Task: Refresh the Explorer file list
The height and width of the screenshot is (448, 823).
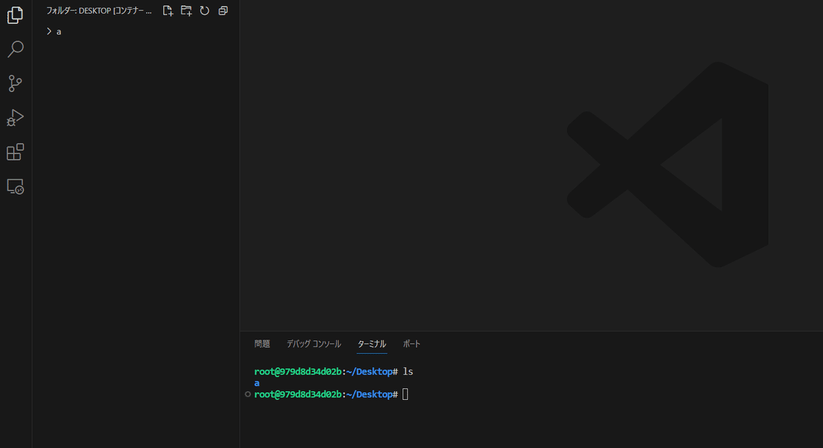Action: 204,11
